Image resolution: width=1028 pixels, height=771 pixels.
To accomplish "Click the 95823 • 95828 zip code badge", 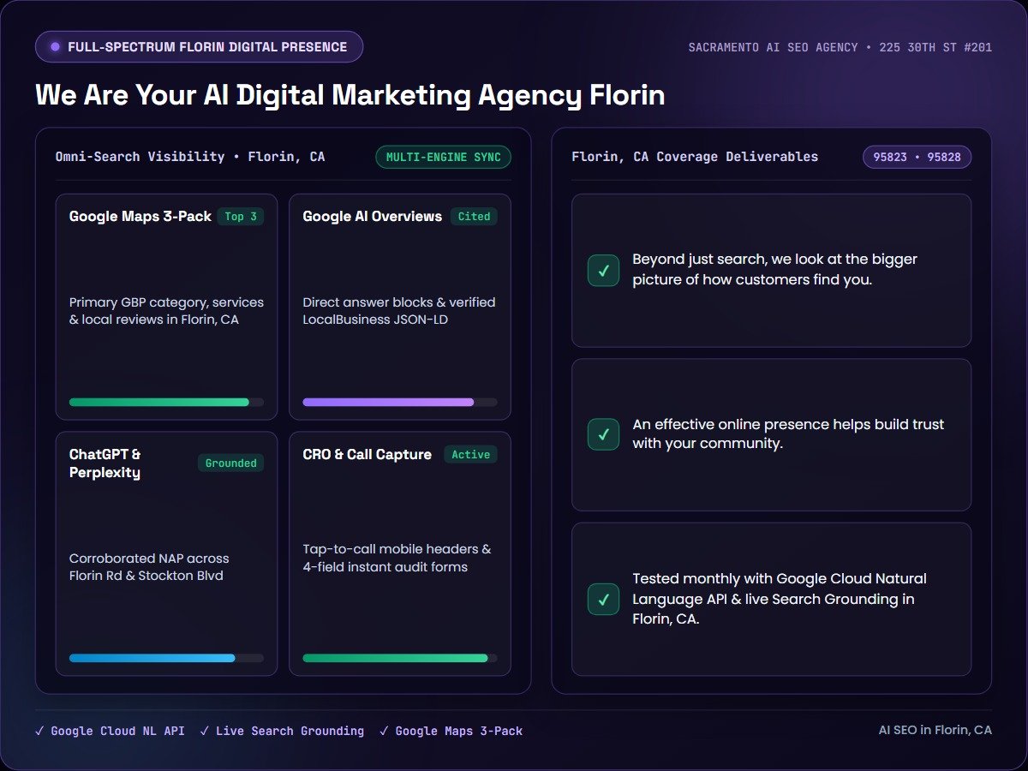I will pos(917,157).
